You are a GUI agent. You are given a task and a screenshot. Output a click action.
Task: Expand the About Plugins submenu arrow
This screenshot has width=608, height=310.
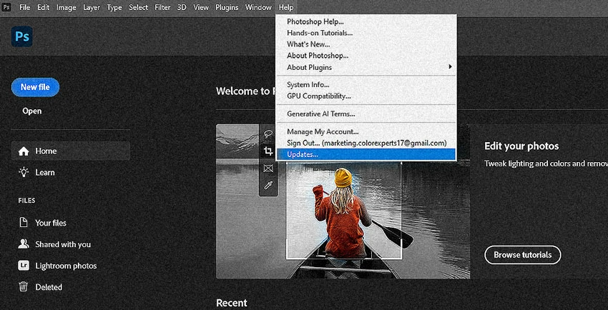tap(450, 67)
